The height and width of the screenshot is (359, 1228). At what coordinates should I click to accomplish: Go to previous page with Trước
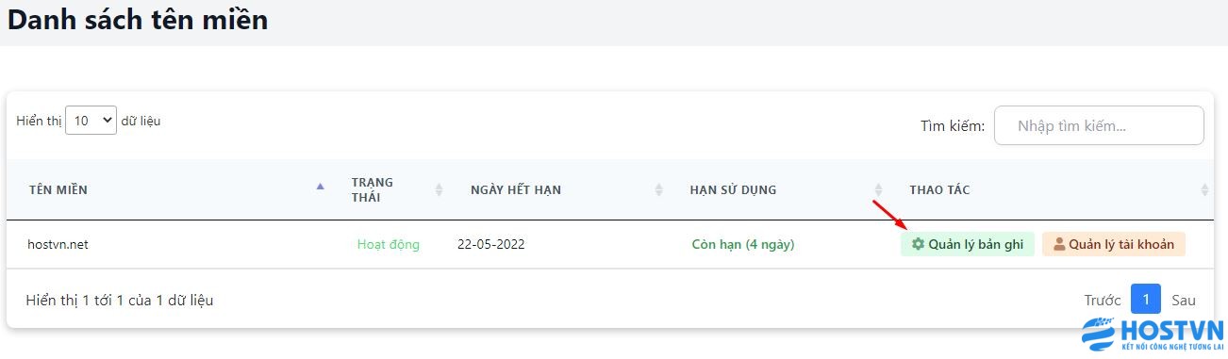(1103, 301)
